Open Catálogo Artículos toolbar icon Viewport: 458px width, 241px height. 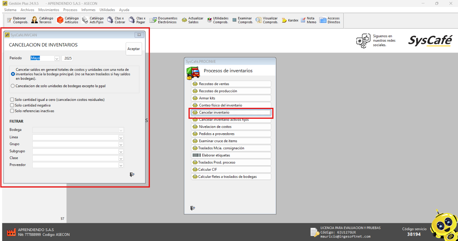pyautogui.click(x=68, y=20)
